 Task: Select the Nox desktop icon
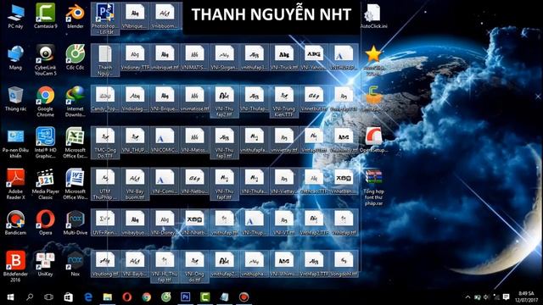(x=76, y=263)
